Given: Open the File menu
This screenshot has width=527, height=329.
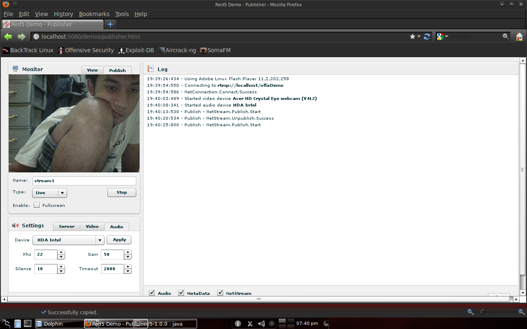Looking at the screenshot, I should [x=8, y=14].
